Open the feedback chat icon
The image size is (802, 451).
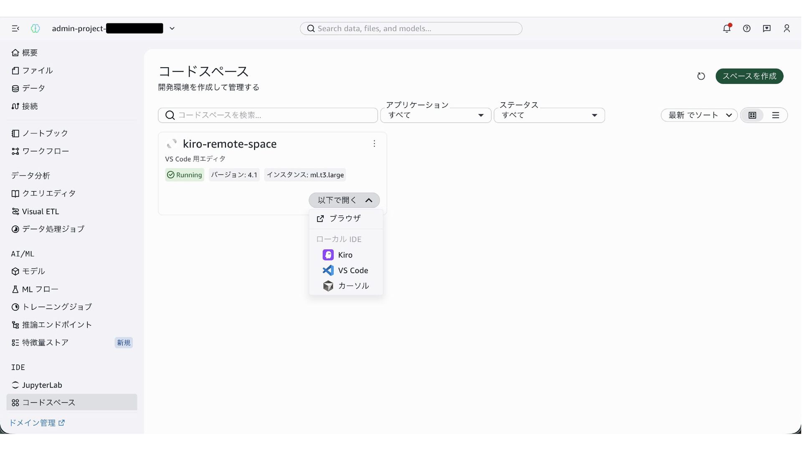[x=766, y=28]
